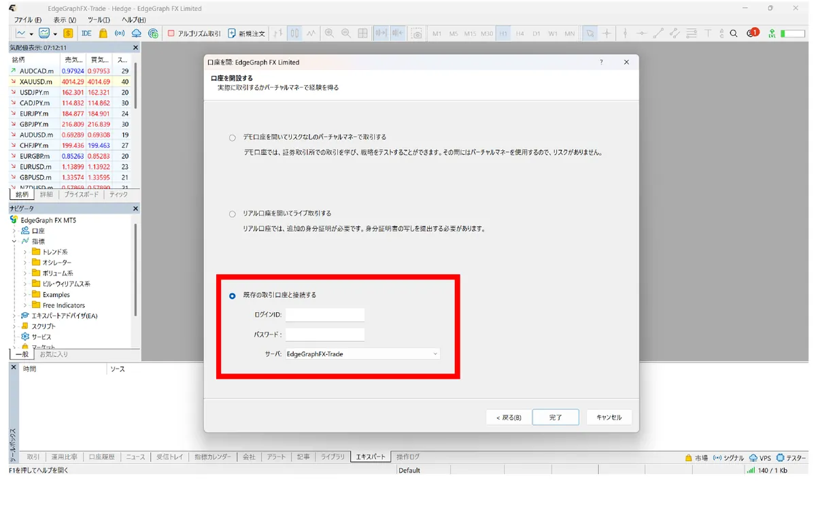The height and width of the screenshot is (510, 816).
Task: Select the real account radio option
Action: 233,214
